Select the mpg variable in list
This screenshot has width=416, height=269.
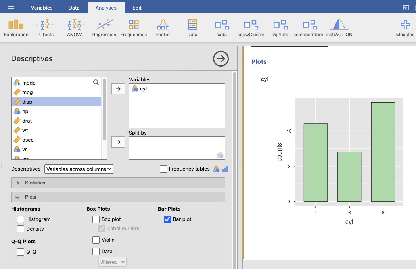[27, 92]
